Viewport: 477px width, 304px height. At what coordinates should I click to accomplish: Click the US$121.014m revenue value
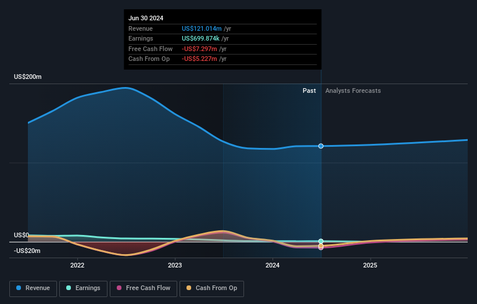(202, 28)
